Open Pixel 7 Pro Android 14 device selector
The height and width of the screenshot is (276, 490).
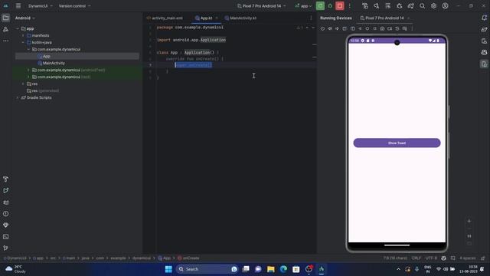pyautogui.click(x=262, y=6)
